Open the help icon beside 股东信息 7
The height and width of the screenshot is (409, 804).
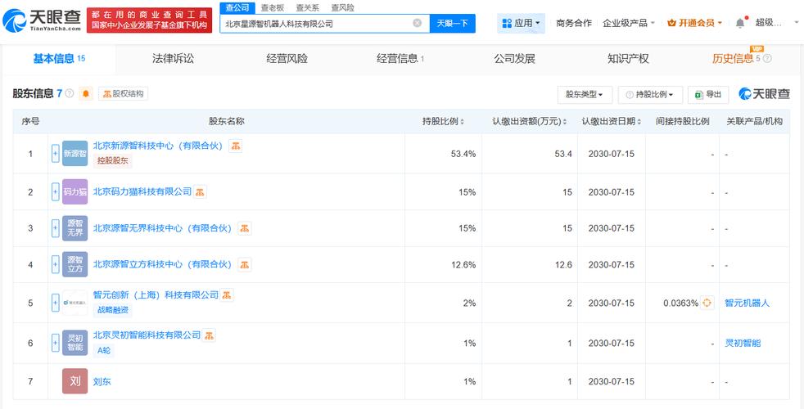pos(70,94)
